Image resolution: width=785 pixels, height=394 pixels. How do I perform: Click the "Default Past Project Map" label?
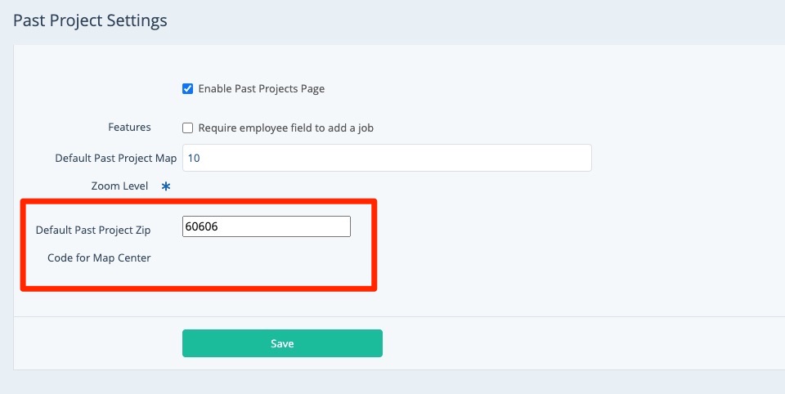[115, 158]
